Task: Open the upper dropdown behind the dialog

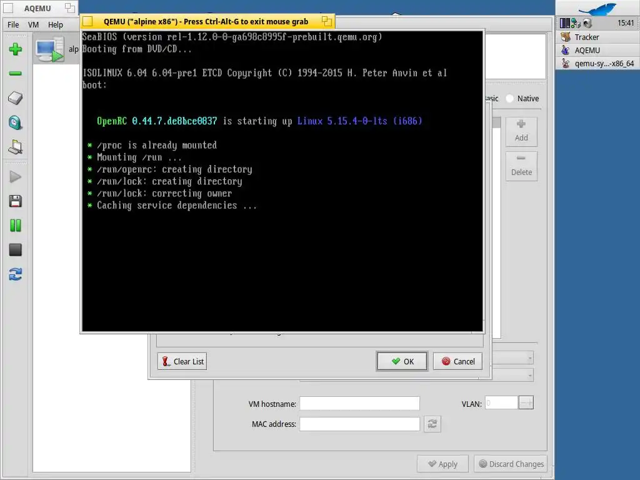Action: [513, 358]
